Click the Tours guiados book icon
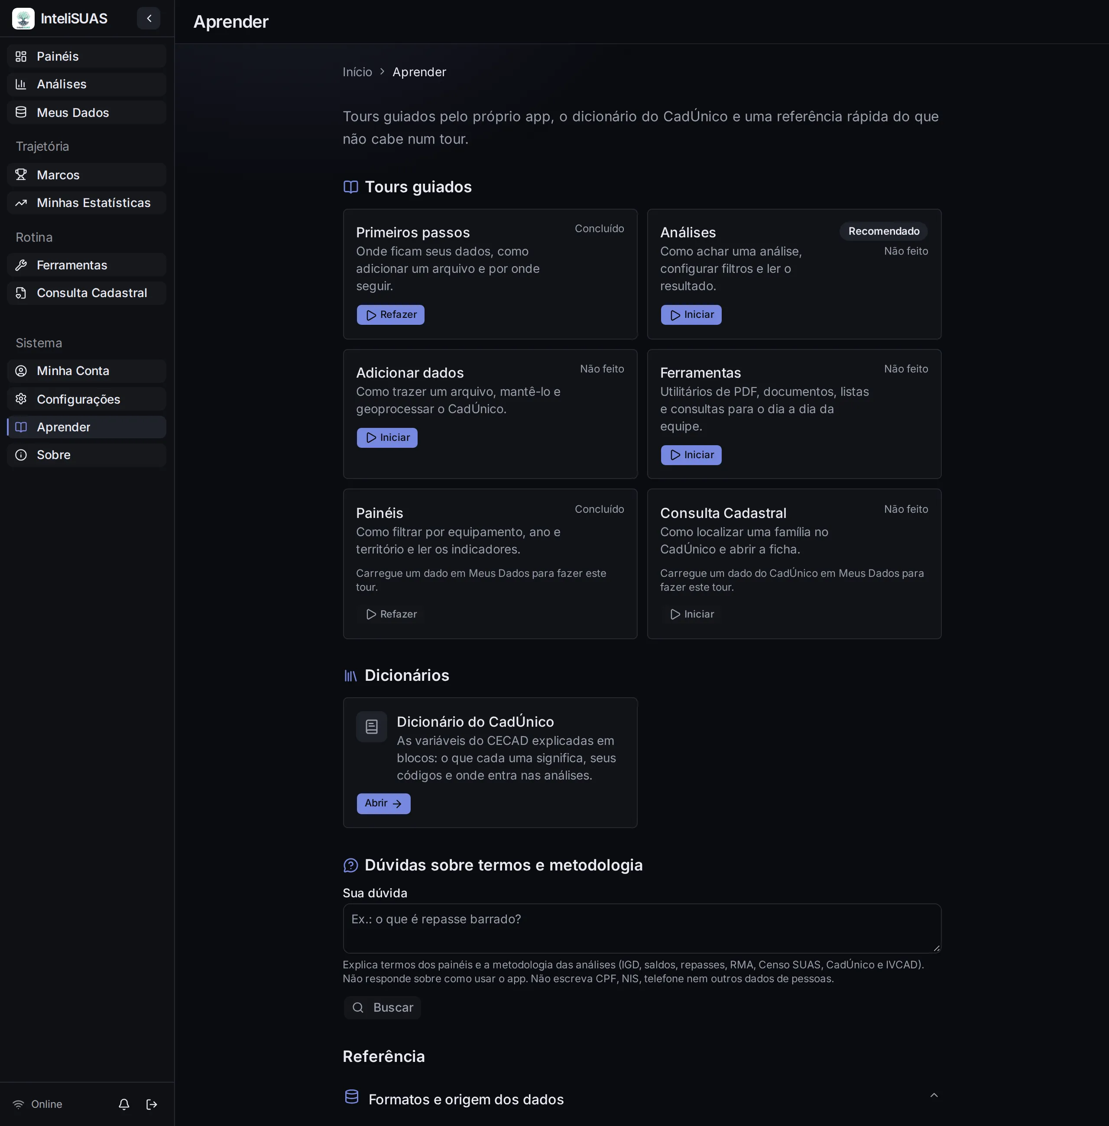1109x1126 pixels. pyautogui.click(x=350, y=187)
